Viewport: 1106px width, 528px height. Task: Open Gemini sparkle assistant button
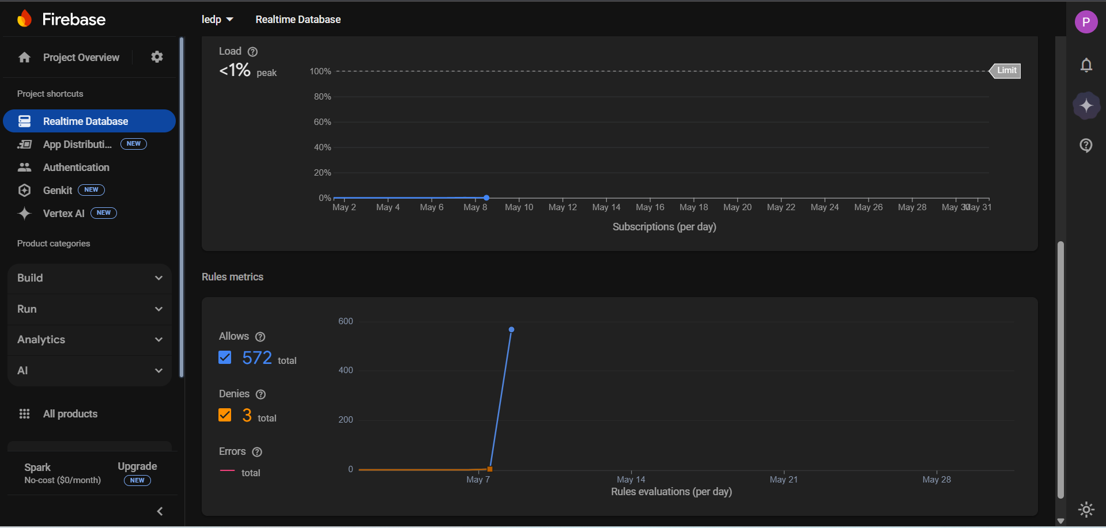pyautogui.click(x=1086, y=105)
